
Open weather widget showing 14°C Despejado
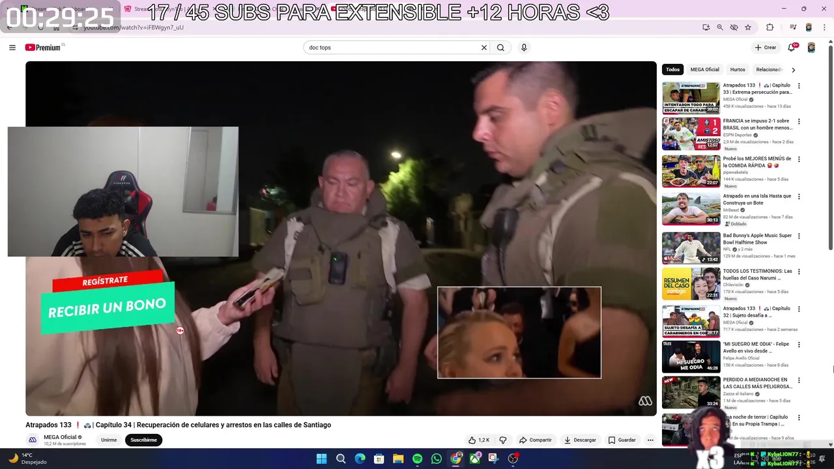coord(27,459)
